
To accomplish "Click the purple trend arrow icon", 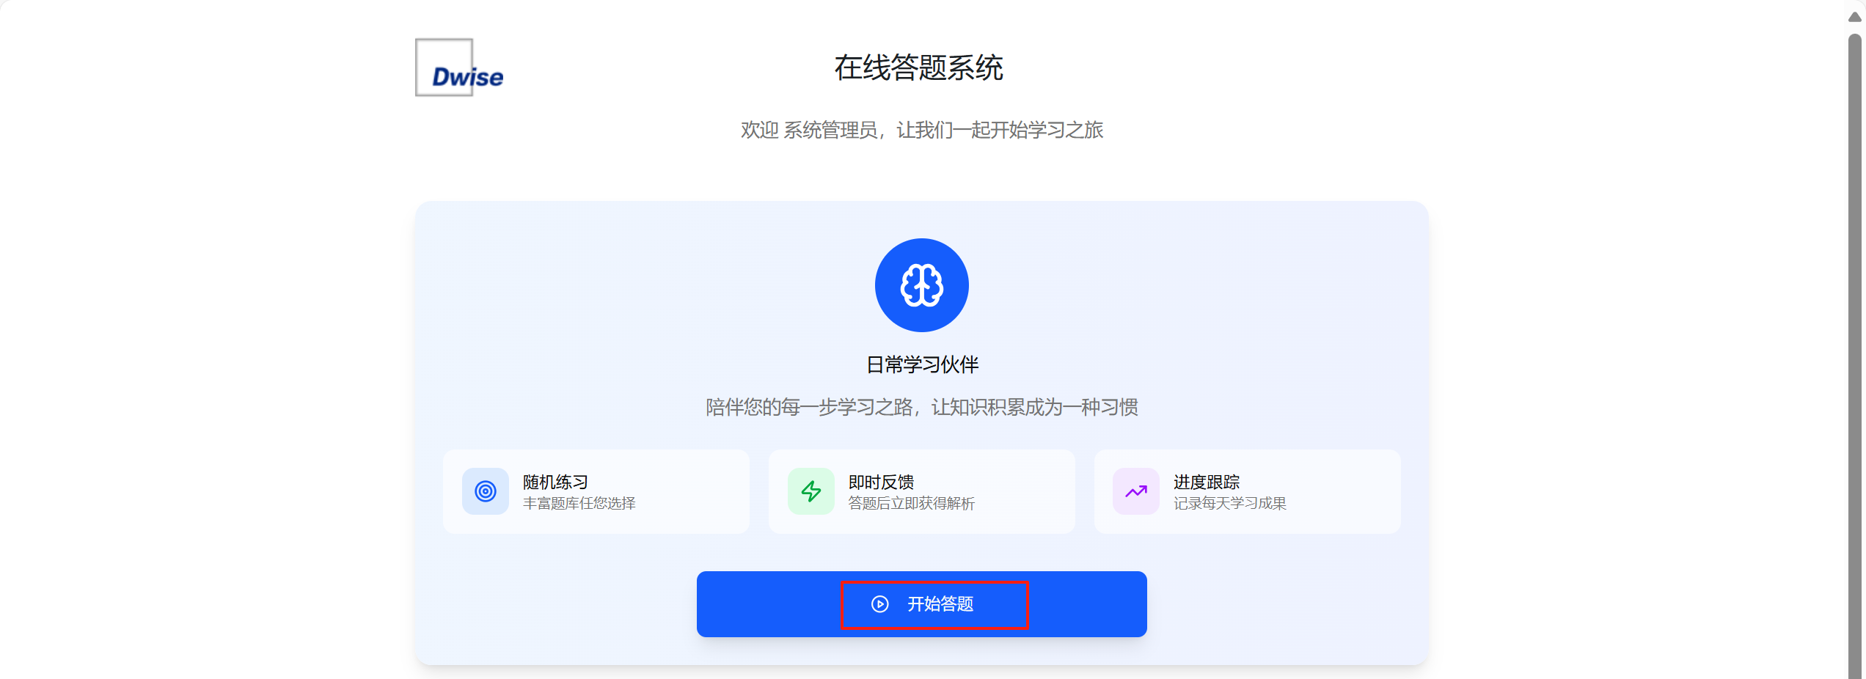I will point(1136,491).
